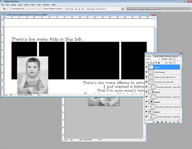This screenshot has width=192, height=149.
Task: Open the Fill slider arrow
Action: coord(174,63)
